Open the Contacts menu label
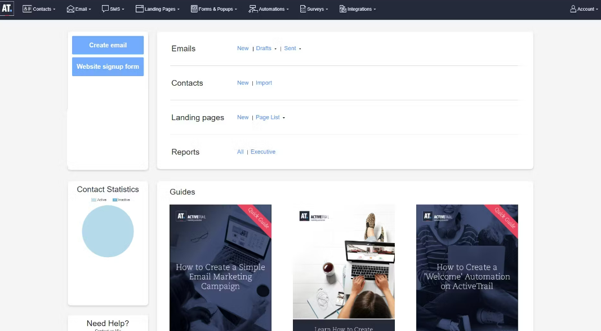 [x=42, y=9]
